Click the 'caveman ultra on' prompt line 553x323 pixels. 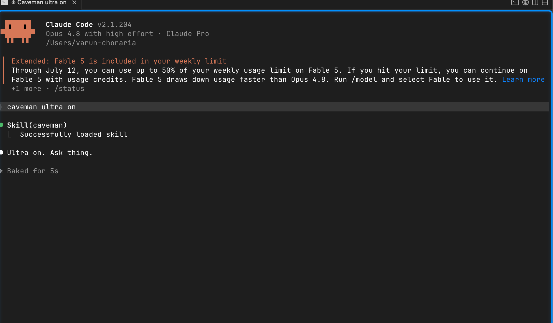pyautogui.click(x=274, y=107)
